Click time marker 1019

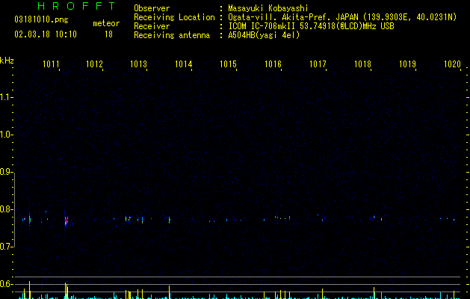coord(408,64)
